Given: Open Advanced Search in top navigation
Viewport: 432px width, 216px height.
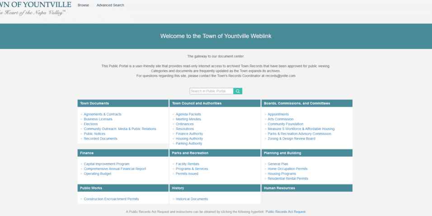Looking at the screenshot, I should [x=110, y=5].
